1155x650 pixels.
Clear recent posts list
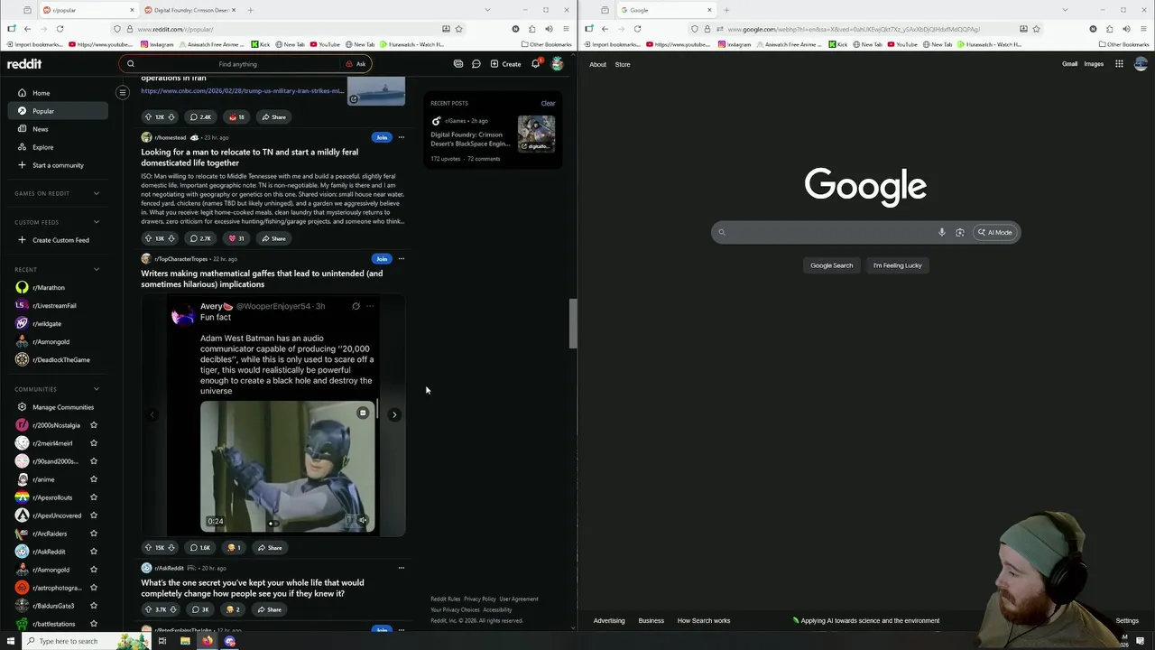click(x=548, y=103)
